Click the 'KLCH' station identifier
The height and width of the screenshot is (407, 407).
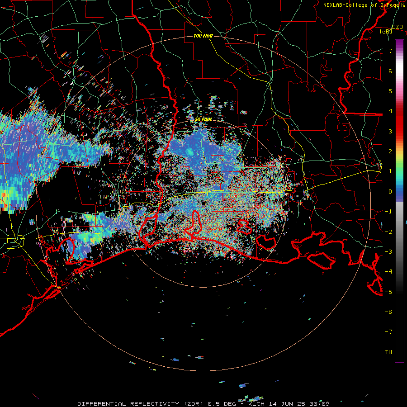256,404
